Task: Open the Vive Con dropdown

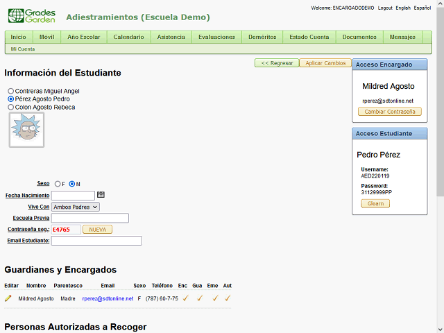Action: (76, 207)
